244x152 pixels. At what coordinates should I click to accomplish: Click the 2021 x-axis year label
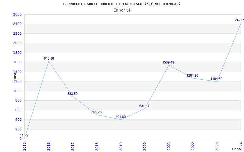169,146
